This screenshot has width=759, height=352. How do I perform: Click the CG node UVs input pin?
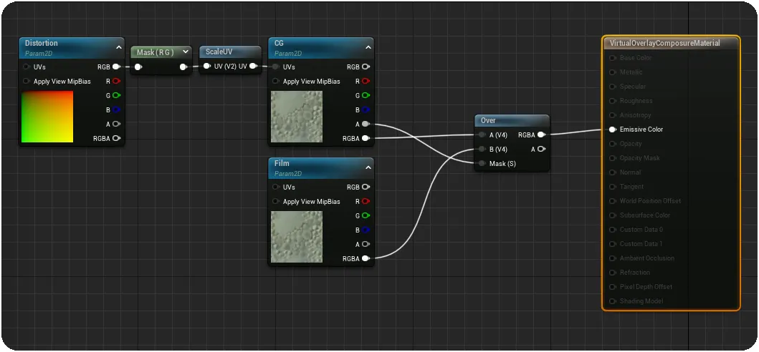276,67
